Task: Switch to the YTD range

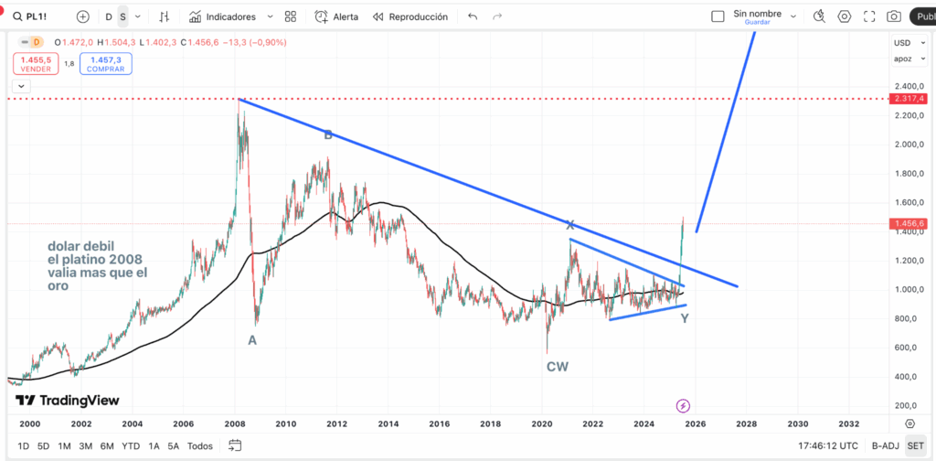Action: (129, 446)
